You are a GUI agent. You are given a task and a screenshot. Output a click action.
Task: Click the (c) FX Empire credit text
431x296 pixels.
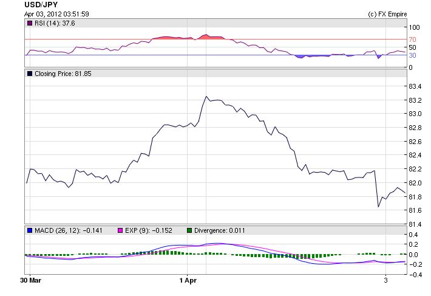[x=387, y=15]
